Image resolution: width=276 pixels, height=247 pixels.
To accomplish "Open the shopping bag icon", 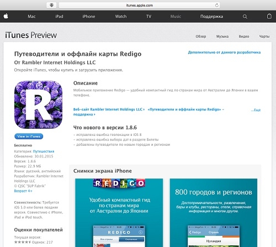I will point(269,16).
